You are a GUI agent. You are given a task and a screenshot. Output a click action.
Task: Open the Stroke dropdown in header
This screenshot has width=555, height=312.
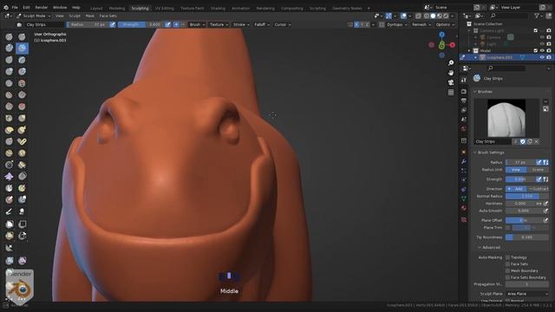(241, 24)
